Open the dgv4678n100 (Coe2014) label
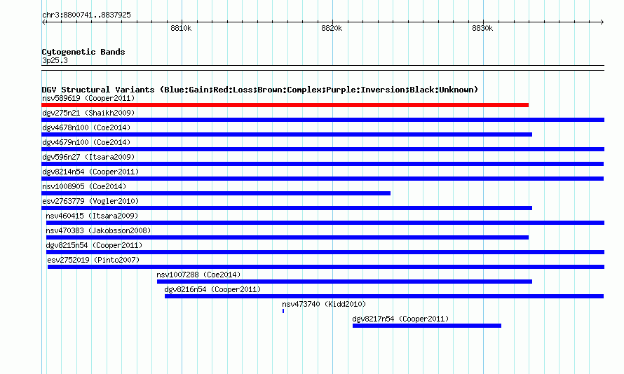This screenshot has height=374, width=624. (86, 127)
